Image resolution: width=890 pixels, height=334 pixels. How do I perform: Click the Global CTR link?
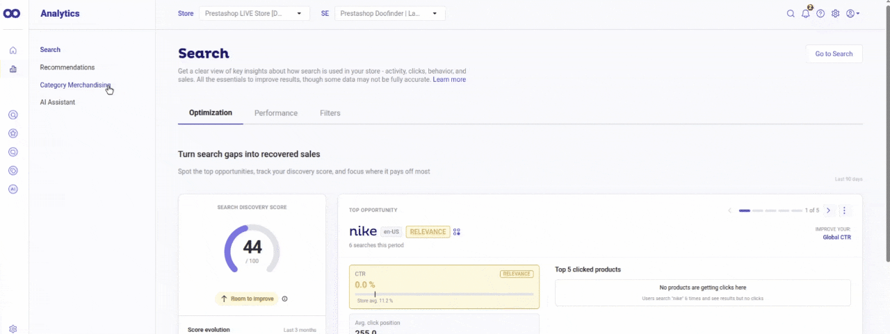click(836, 237)
